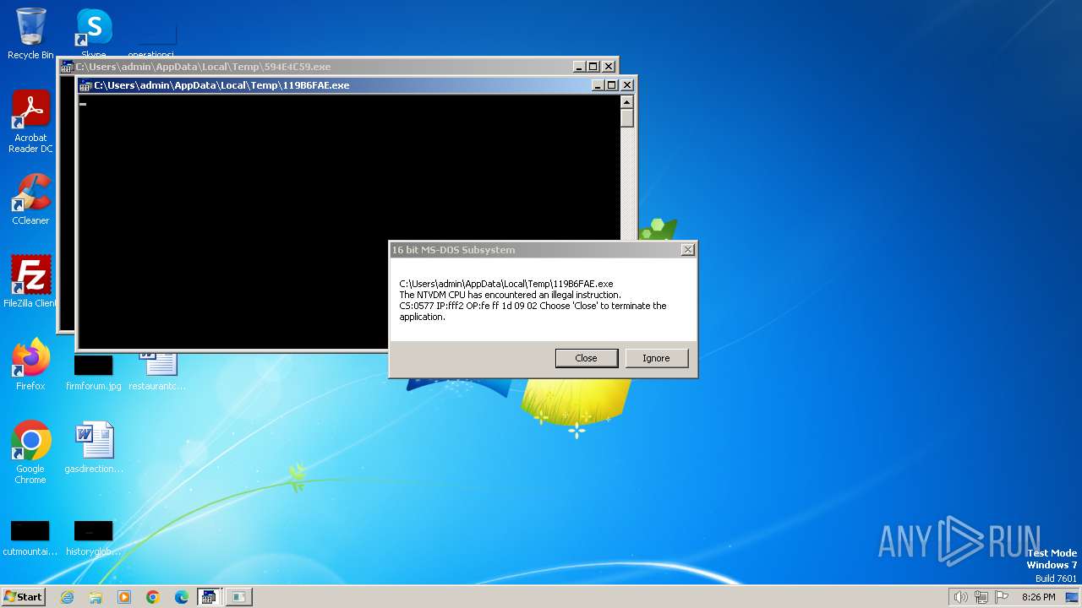
Task: Open the CCleaner desktop shortcut
Action: [x=30, y=199]
